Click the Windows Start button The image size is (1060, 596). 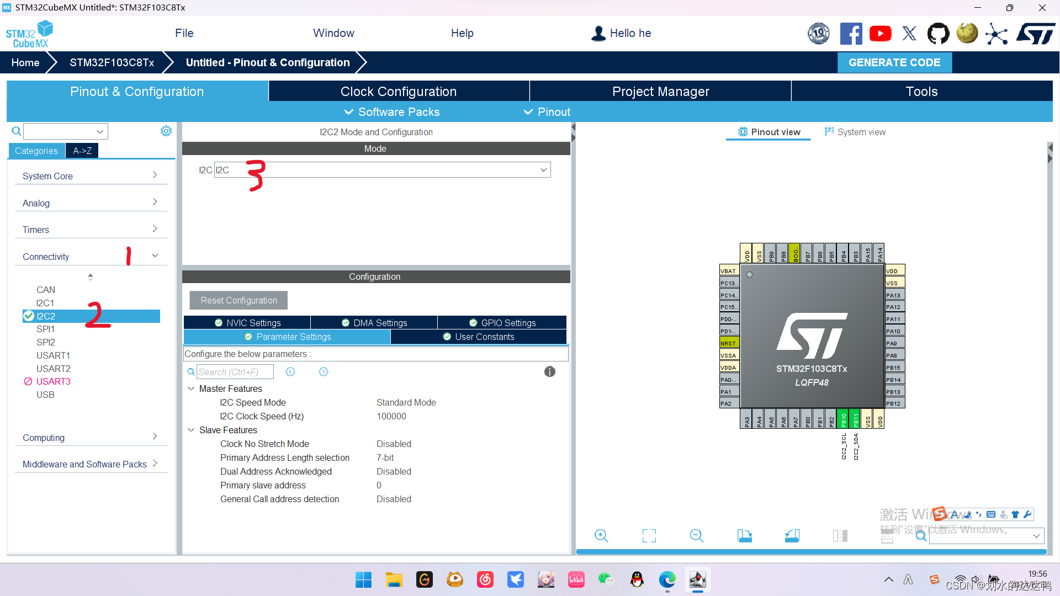coord(363,579)
